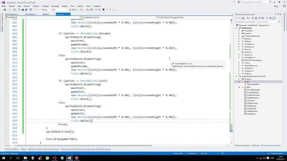Open the Отладка menu
The image size is (287, 161).
tap(45, 6)
